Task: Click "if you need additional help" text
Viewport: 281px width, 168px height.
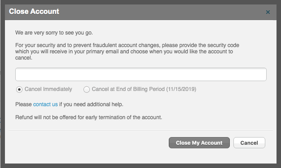Action: 91,104
